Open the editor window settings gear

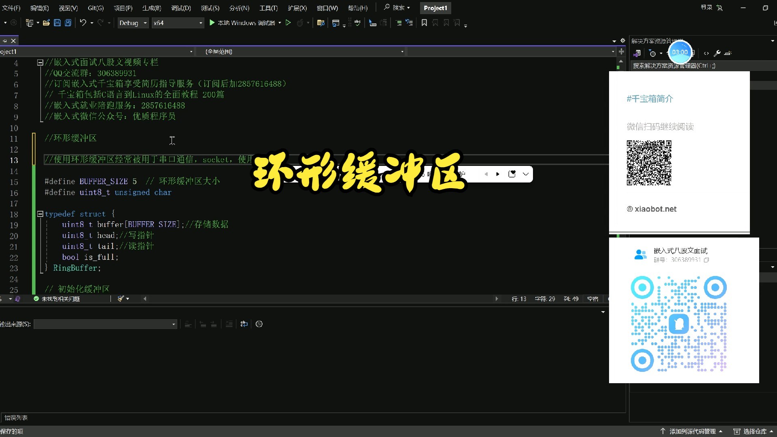click(623, 41)
